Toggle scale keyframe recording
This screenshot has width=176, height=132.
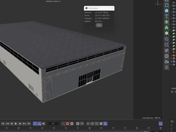pos(96,124)
